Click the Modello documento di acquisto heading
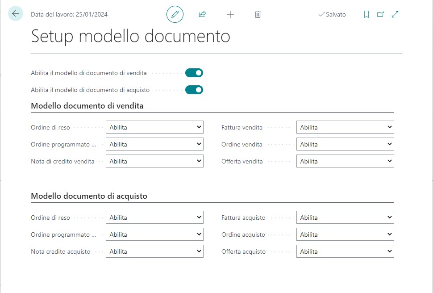Screen dimensions: 433x293 89,196
